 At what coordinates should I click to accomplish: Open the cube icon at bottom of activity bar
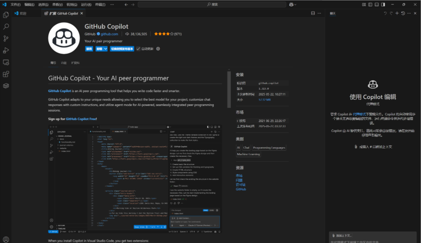click(6, 86)
